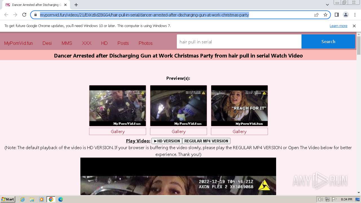Viewport: 361px width, 203px height.
Task: Click the page vertical scrollbar
Action: [x=359, y=45]
